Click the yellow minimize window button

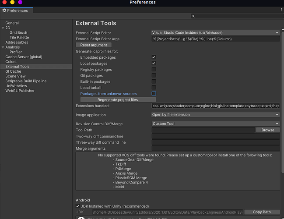click(x=12, y=3)
